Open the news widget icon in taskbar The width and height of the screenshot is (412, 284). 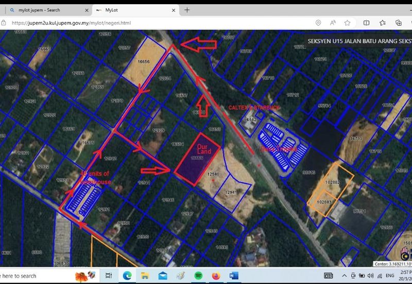[329, 276]
